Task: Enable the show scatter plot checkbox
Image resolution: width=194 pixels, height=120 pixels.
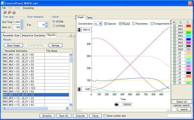Action: pyautogui.click(x=105, y=116)
